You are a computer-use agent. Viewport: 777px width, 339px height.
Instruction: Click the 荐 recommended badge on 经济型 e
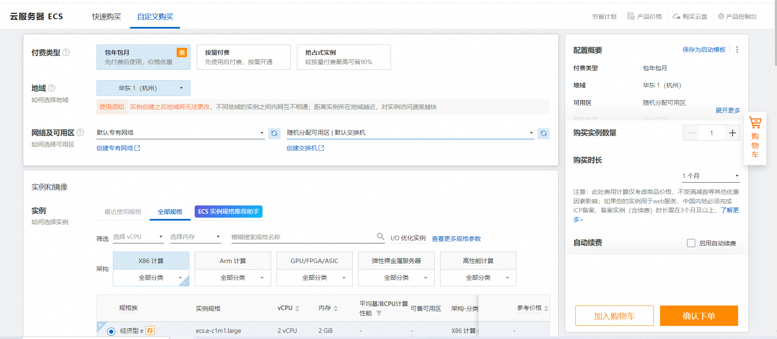coord(150,330)
